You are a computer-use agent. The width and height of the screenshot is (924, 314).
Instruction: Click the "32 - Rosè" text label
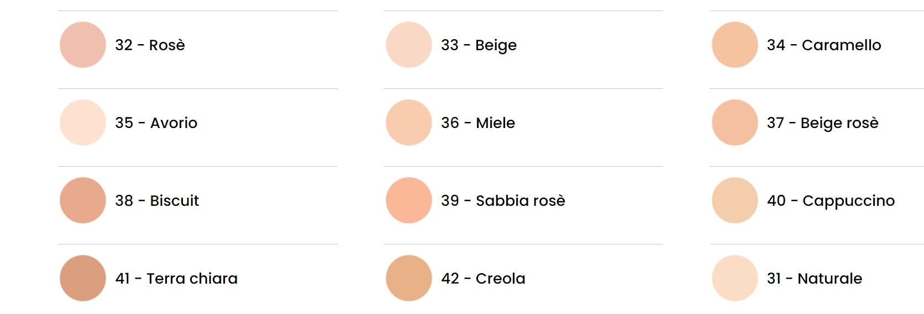[150, 45]
